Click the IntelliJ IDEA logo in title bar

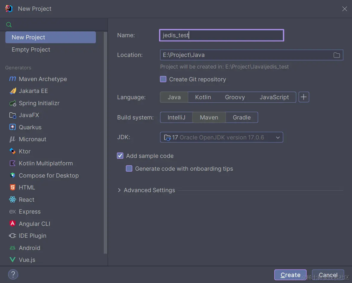[9, 9]
